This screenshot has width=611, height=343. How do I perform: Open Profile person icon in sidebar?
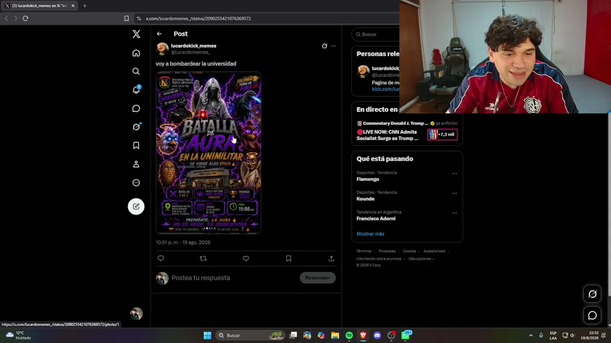[136, 164]
